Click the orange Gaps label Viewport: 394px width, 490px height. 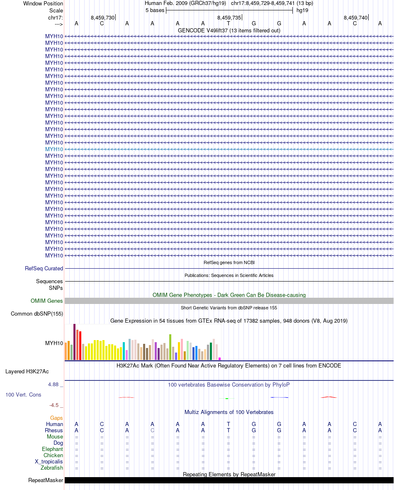(x=56, y=418)
